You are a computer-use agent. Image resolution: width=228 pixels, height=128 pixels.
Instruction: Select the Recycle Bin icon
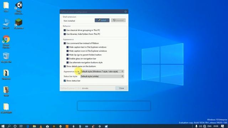pos(6,58)
